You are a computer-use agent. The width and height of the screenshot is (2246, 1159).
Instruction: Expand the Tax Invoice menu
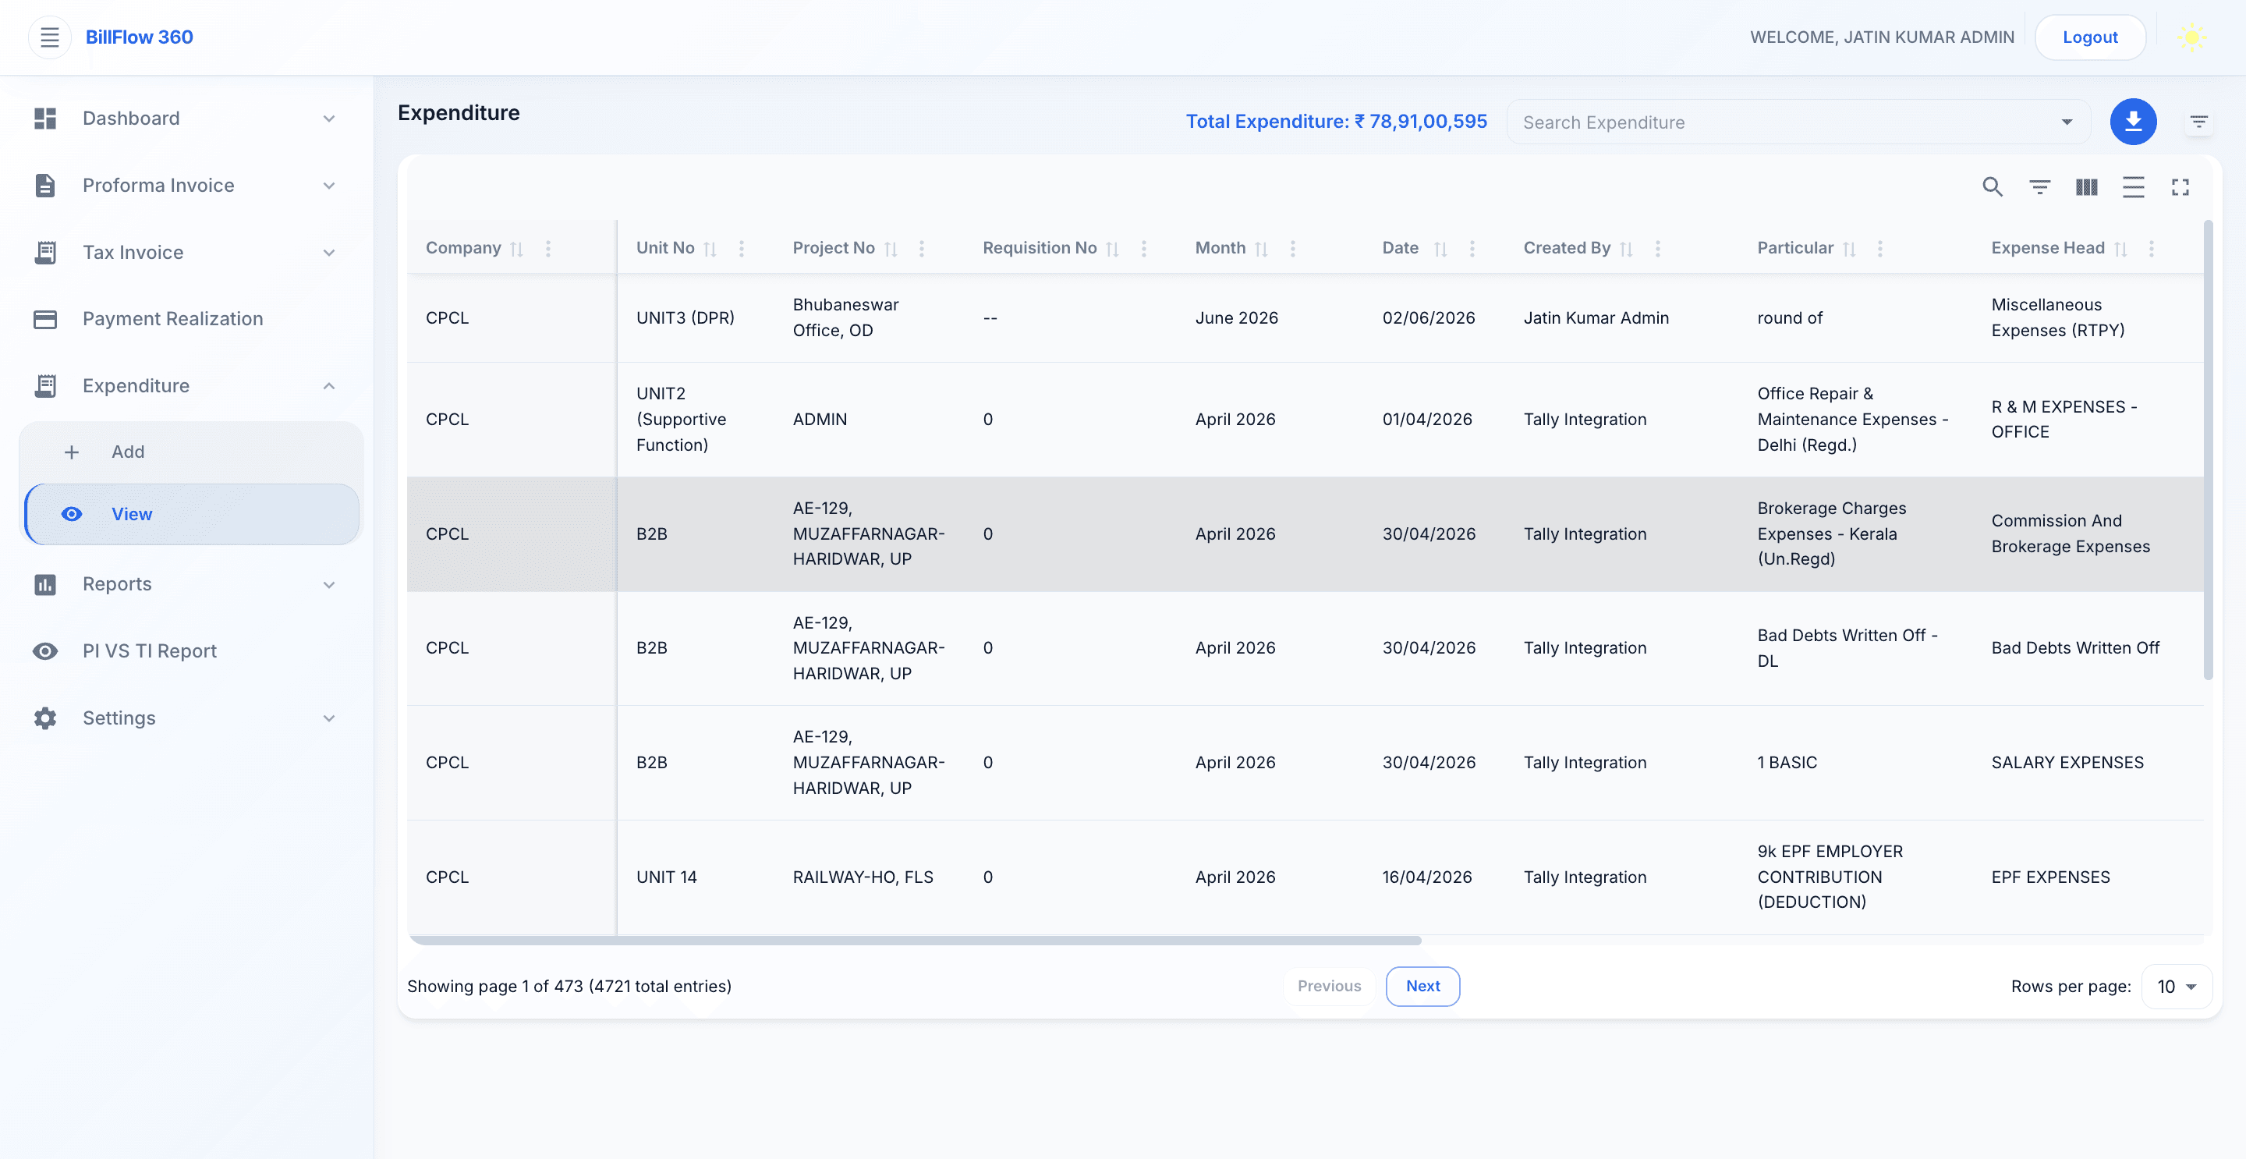(x=186, y=253)
